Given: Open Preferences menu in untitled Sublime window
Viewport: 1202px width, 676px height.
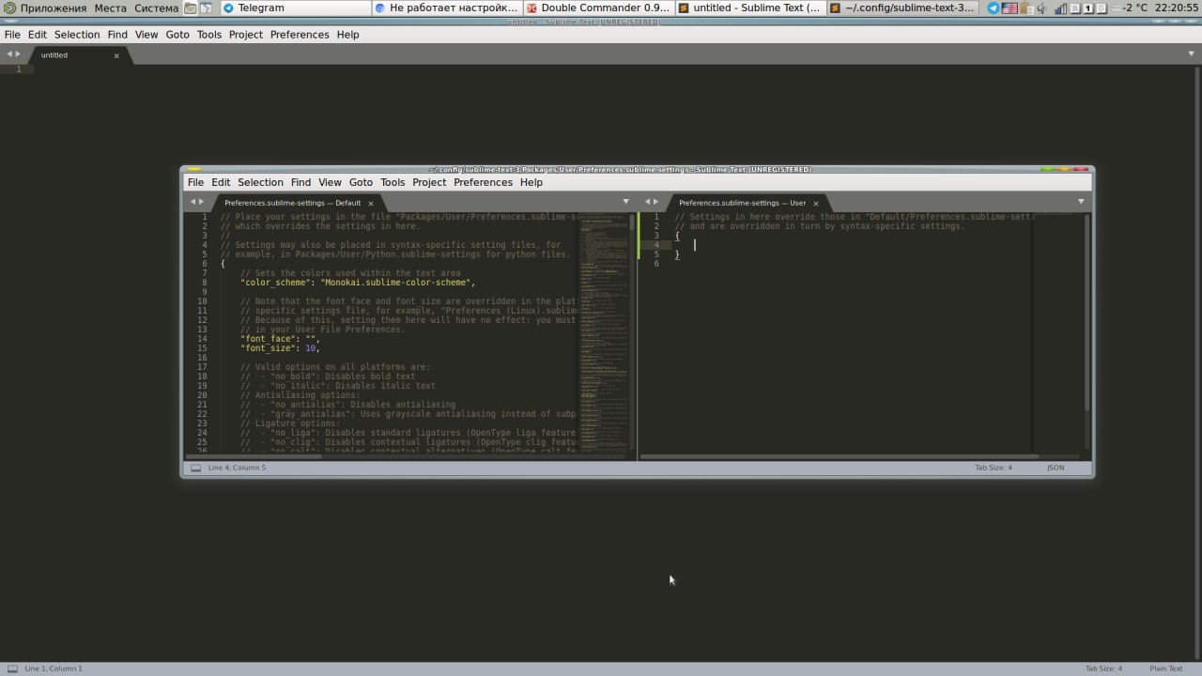Looking at the screenshot, I should (300, 35).
